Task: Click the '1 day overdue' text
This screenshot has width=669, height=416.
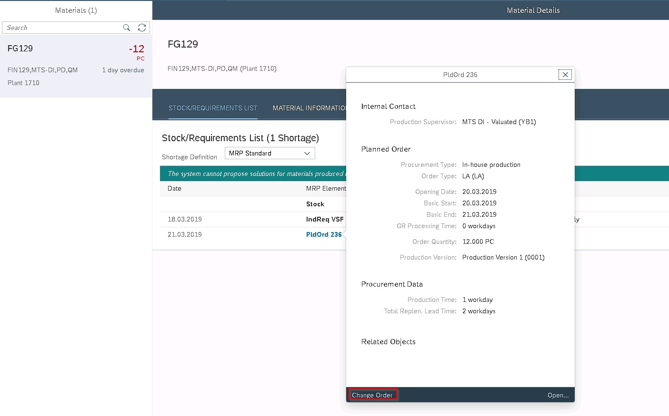Action: [123, 70]
